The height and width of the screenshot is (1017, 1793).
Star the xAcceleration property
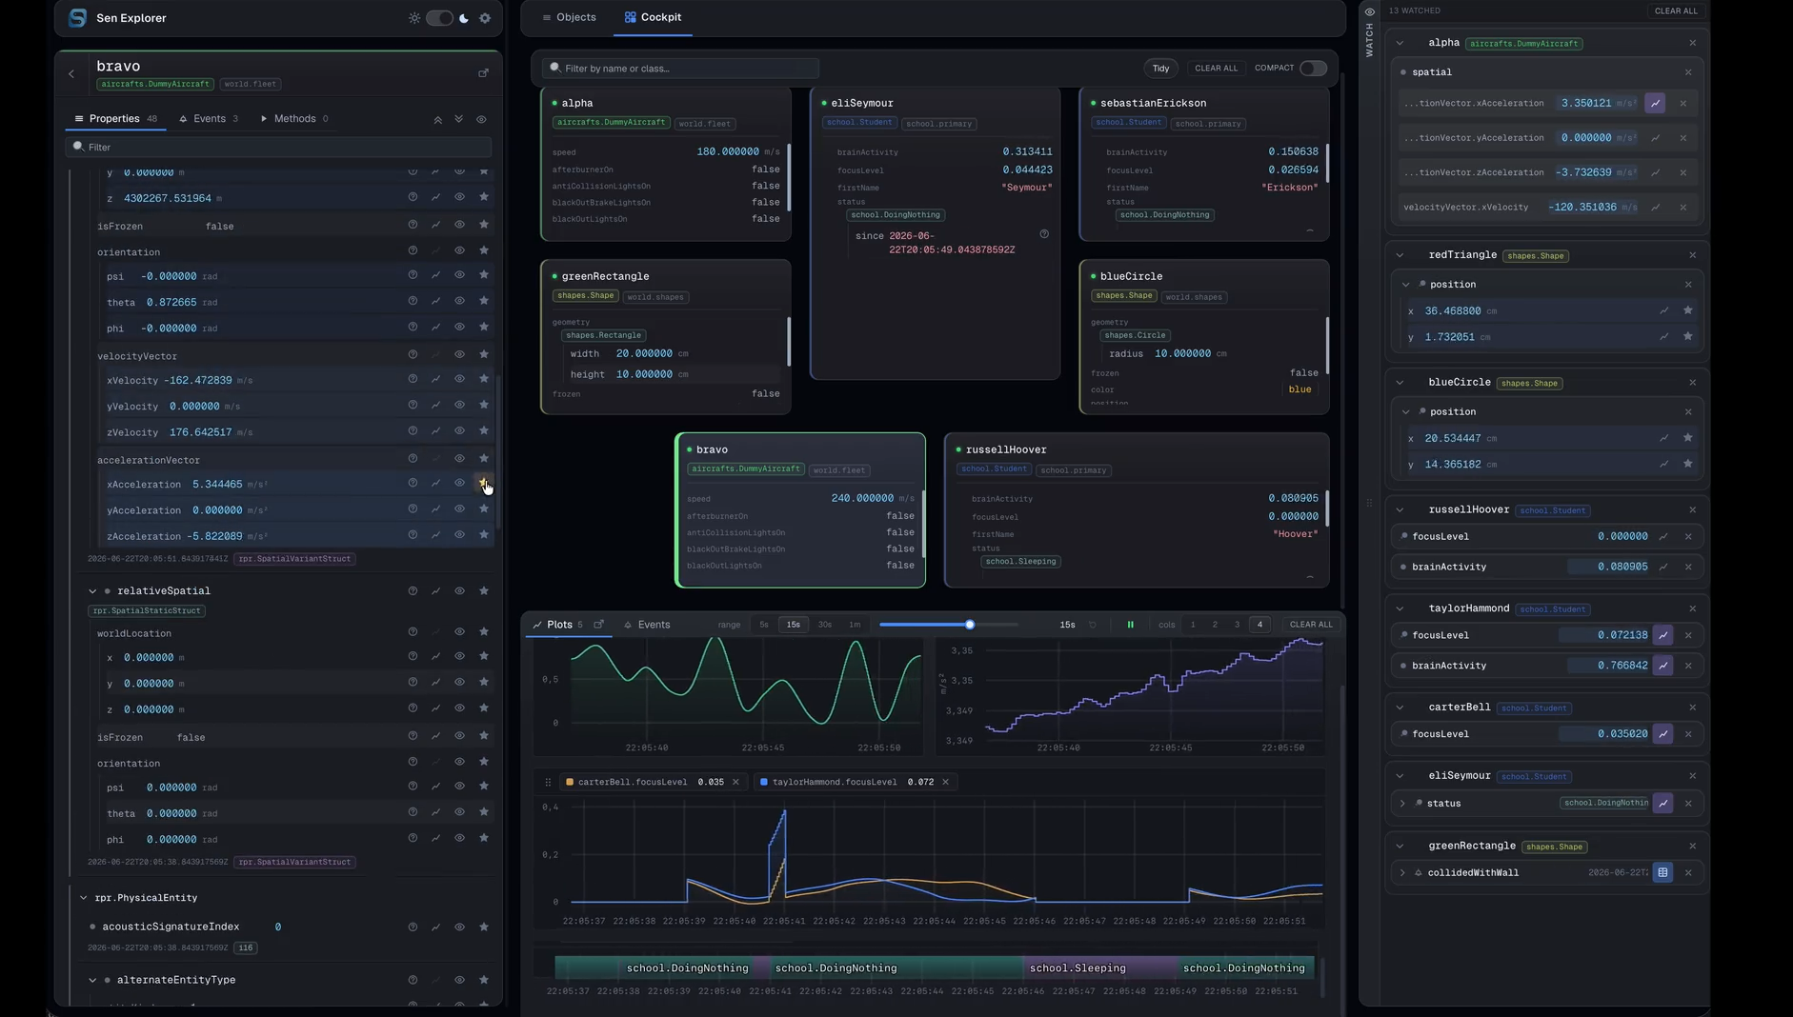tap(483, 483)
